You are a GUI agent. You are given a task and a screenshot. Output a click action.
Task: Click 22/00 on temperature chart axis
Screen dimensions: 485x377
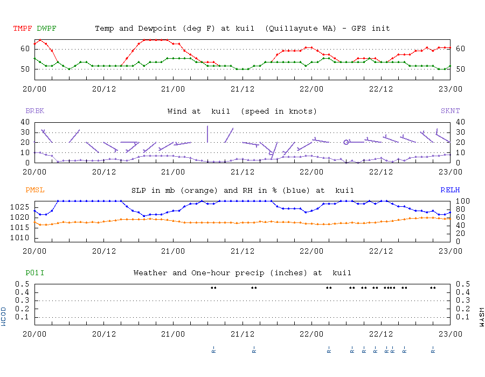[311, 89]
